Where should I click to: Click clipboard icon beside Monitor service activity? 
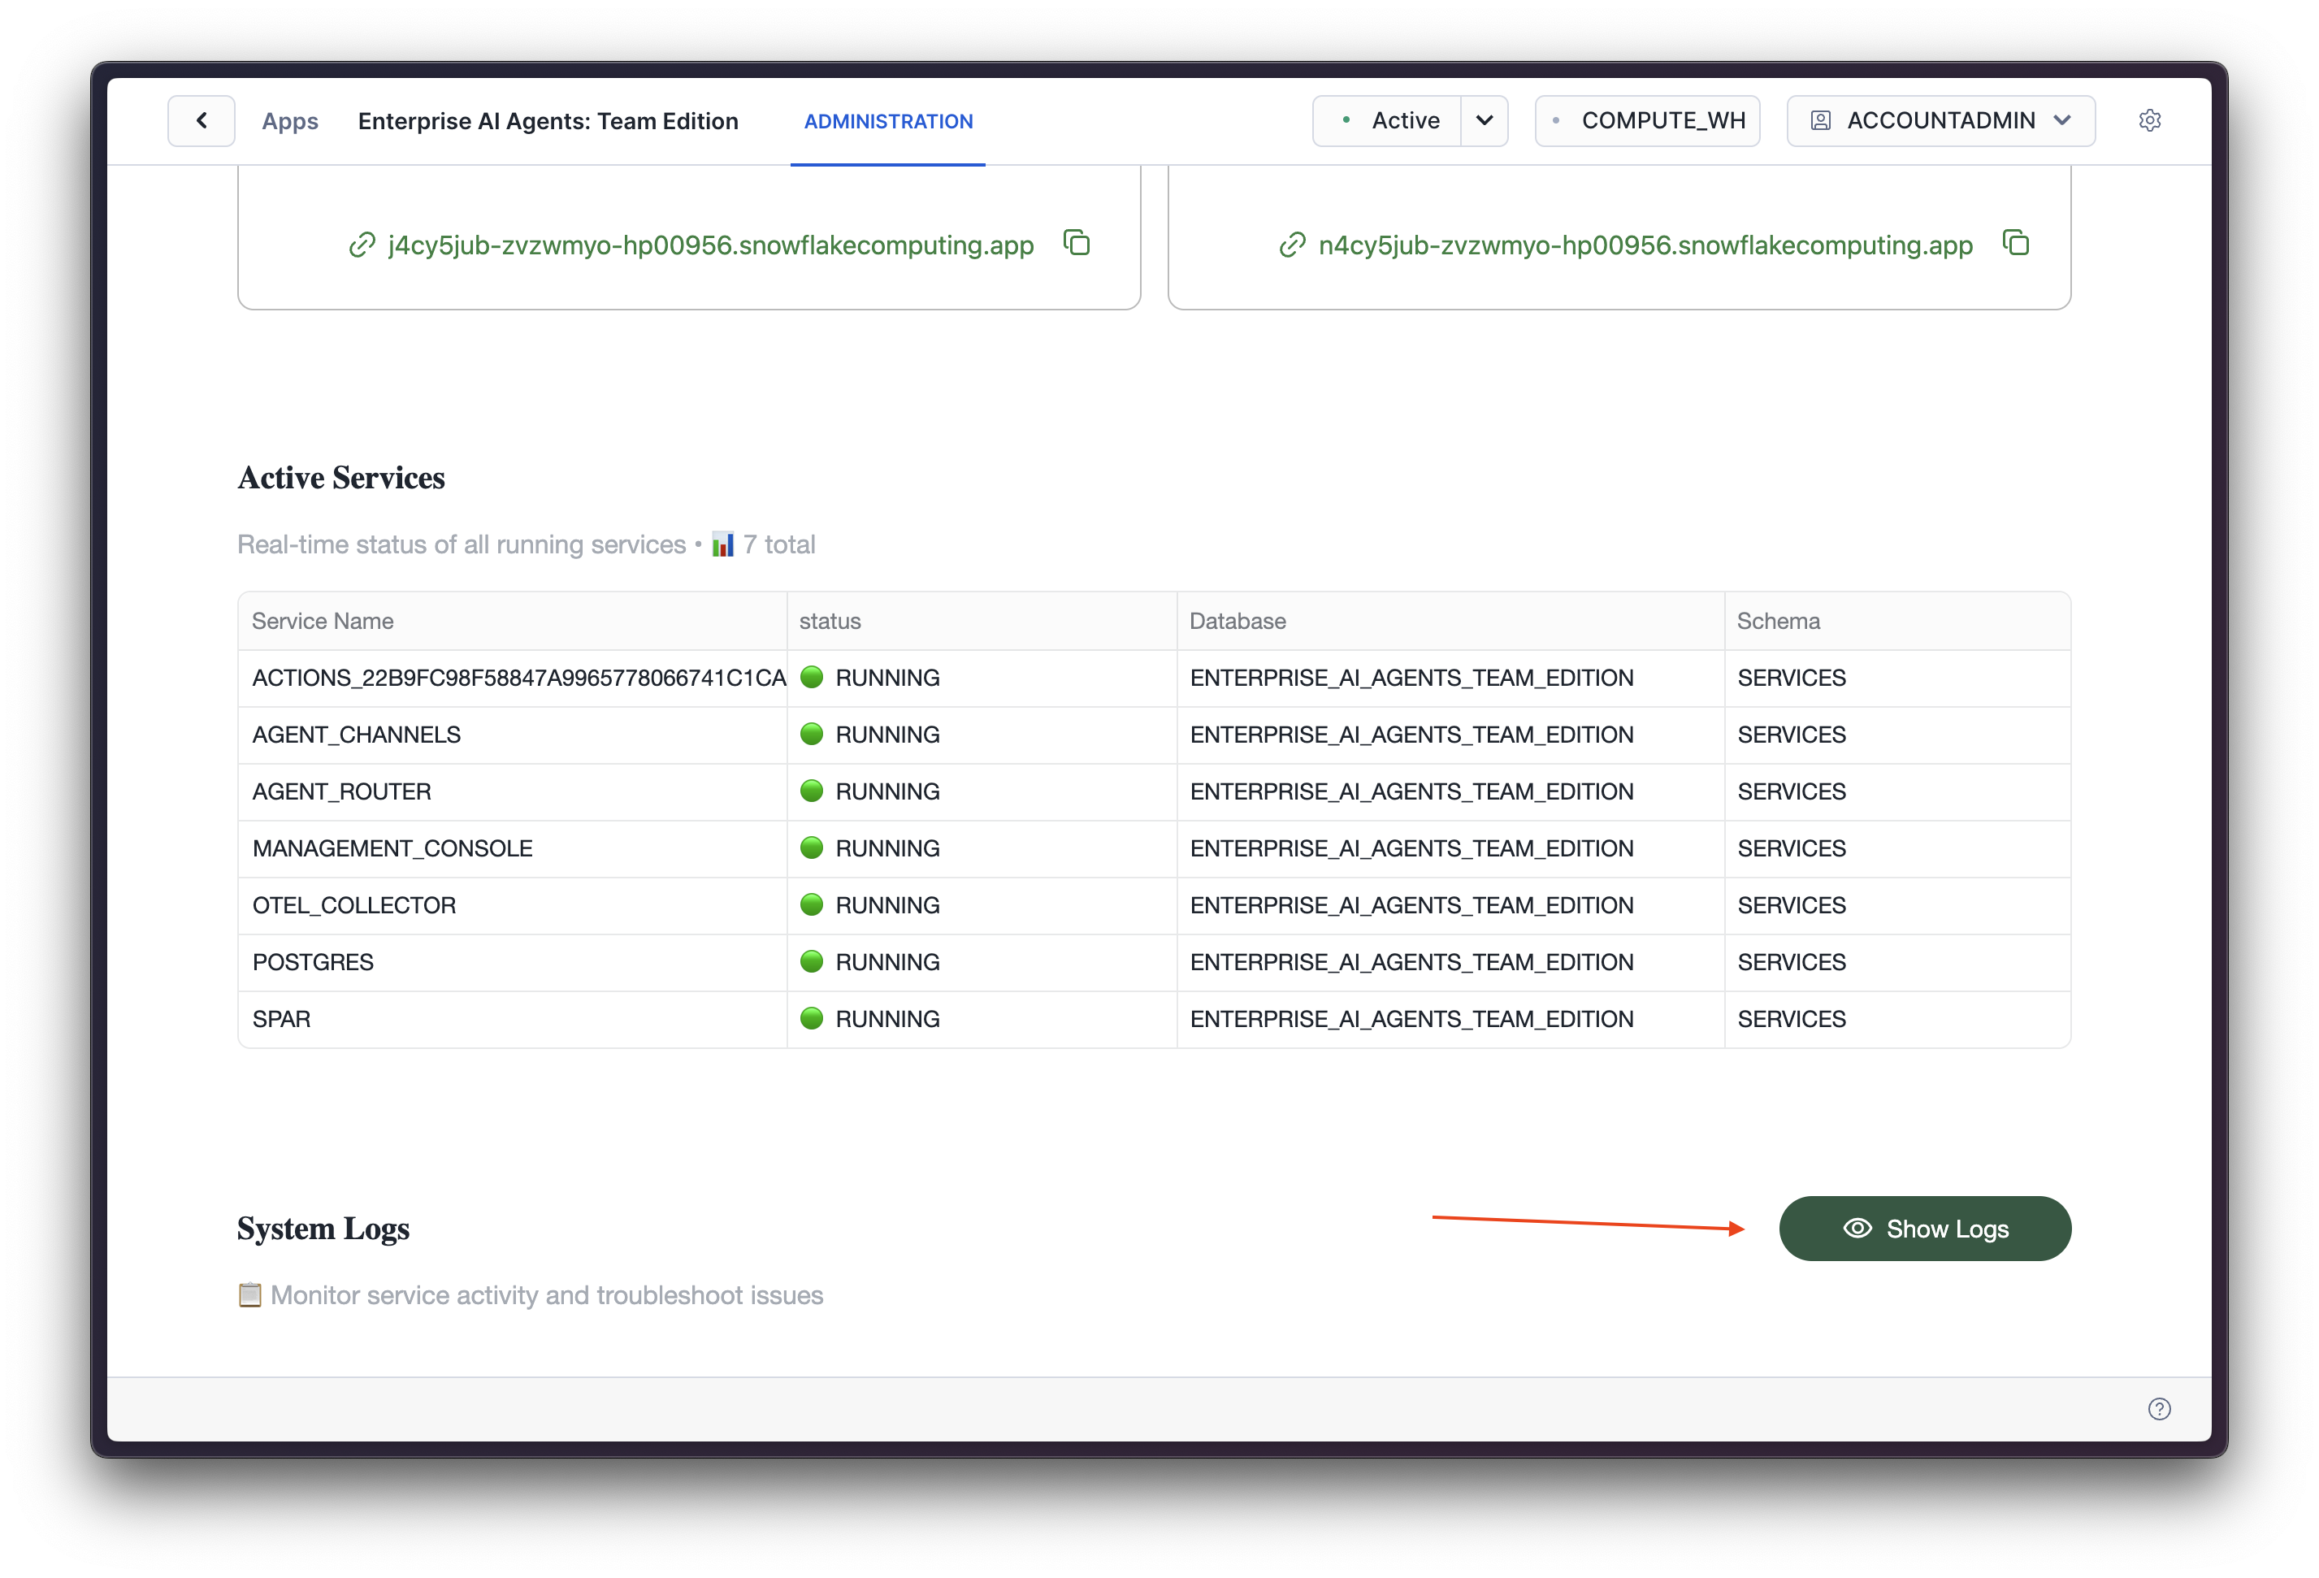(249, 1294)
